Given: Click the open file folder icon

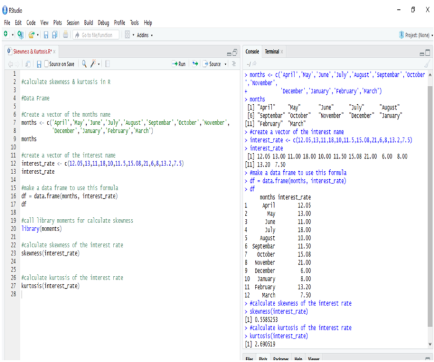Looking at the screenshot, I should (32, 35).
